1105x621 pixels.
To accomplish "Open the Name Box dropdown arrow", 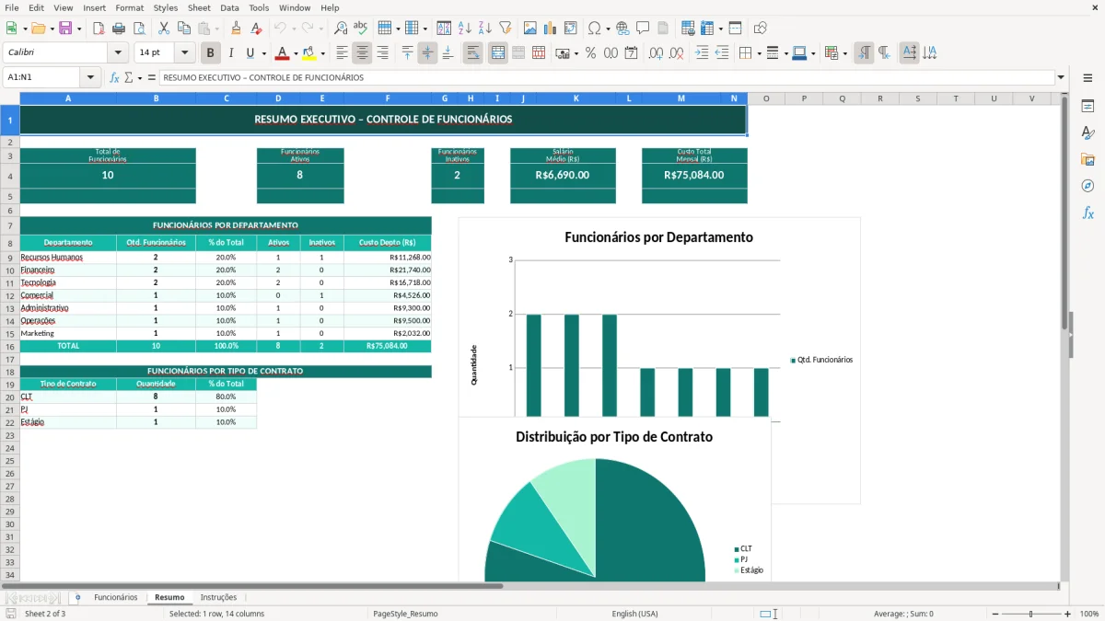I will coord(90,77).
